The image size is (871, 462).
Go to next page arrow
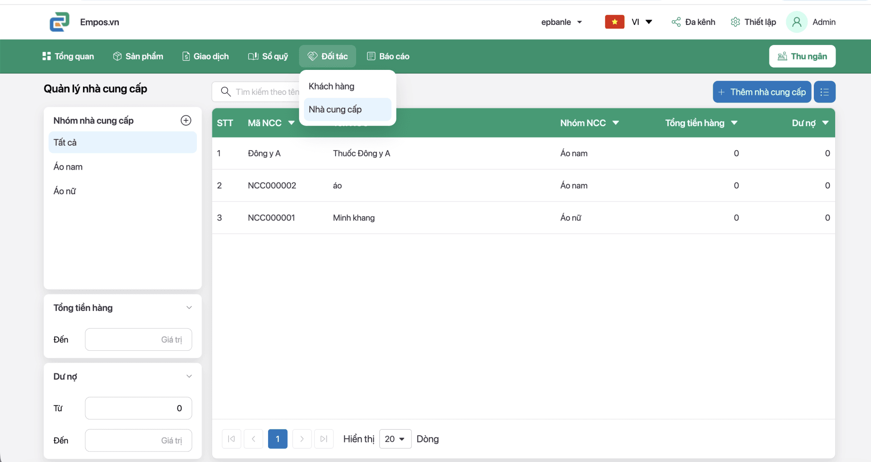coord(302,439)
